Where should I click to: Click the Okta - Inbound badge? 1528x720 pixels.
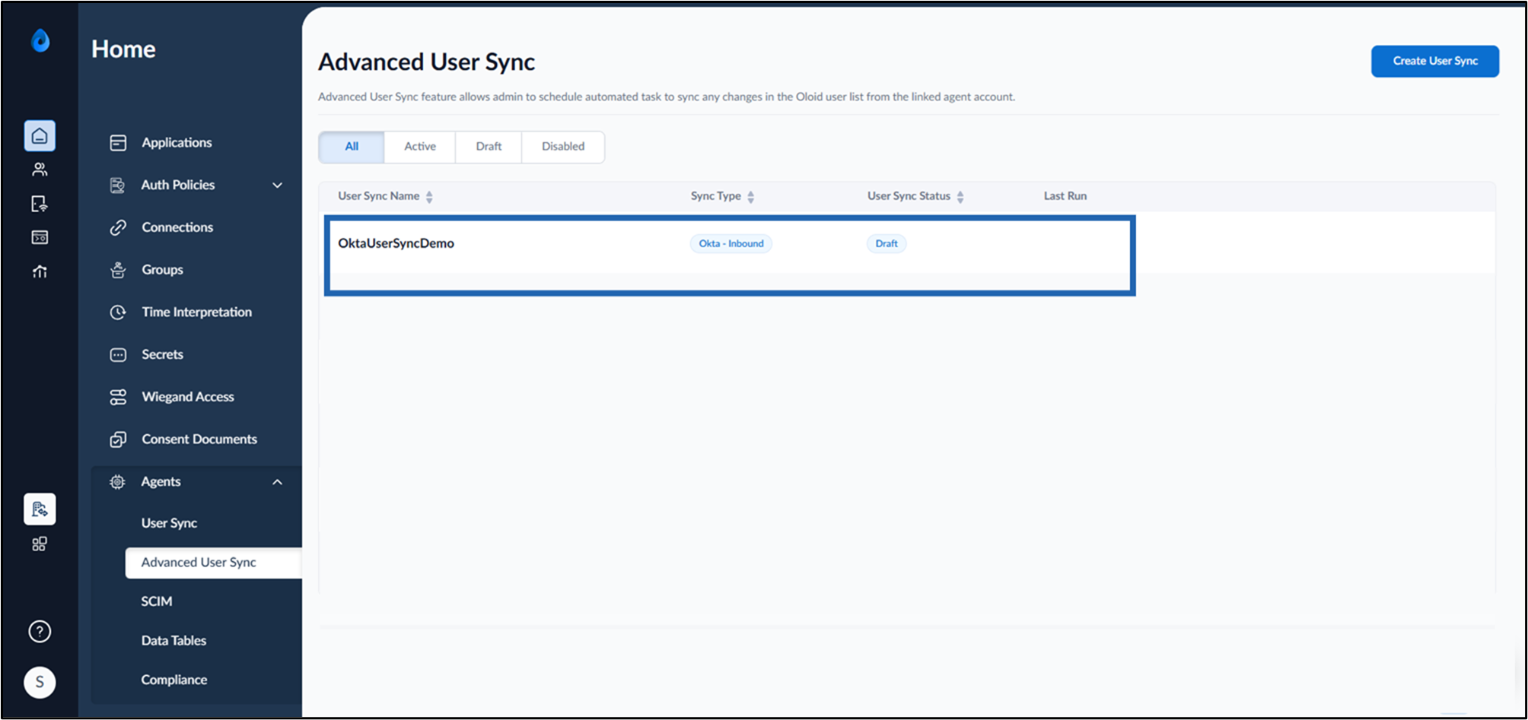point(731,243)
